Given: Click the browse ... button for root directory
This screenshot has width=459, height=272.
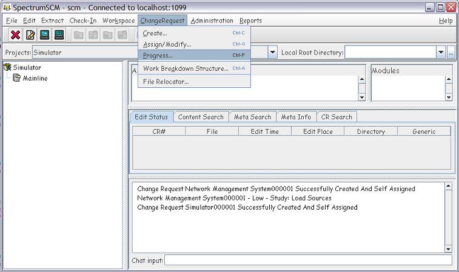Looking at the screenshot, I should point(451,52).
